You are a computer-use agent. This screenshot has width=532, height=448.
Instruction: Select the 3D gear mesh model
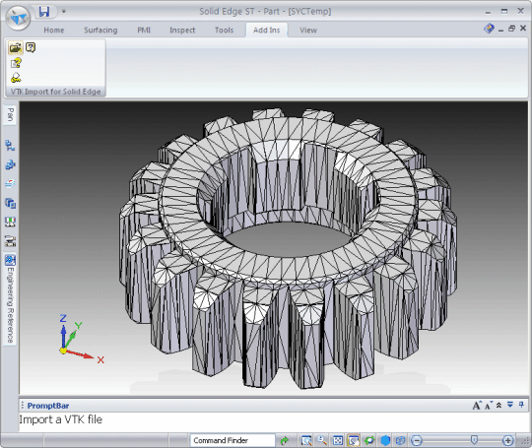(288, 247)
